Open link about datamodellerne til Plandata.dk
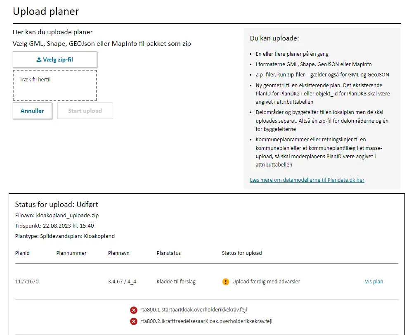 pyautogui.click(x=307, y=180)
